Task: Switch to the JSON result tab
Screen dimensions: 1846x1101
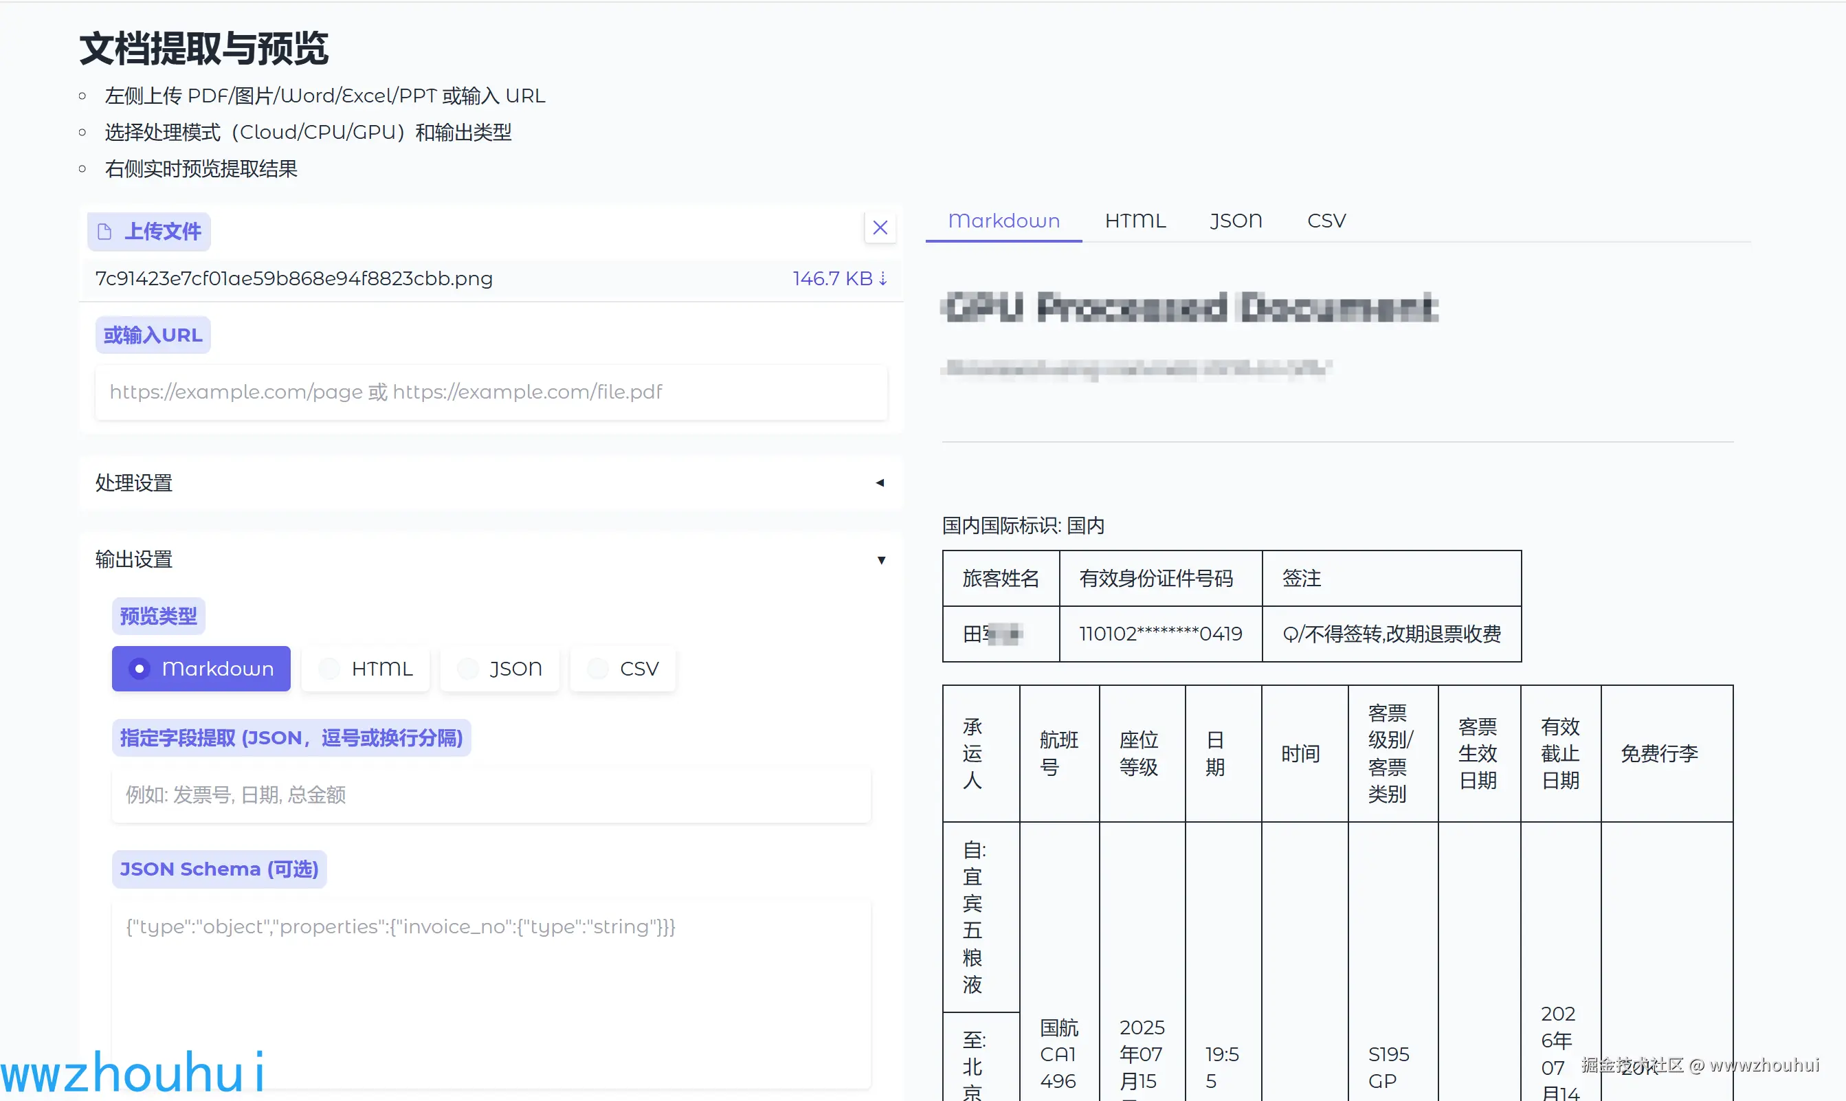Action: [1236, 221]
